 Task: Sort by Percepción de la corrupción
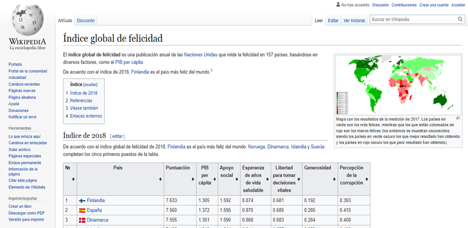click(367, 179)
